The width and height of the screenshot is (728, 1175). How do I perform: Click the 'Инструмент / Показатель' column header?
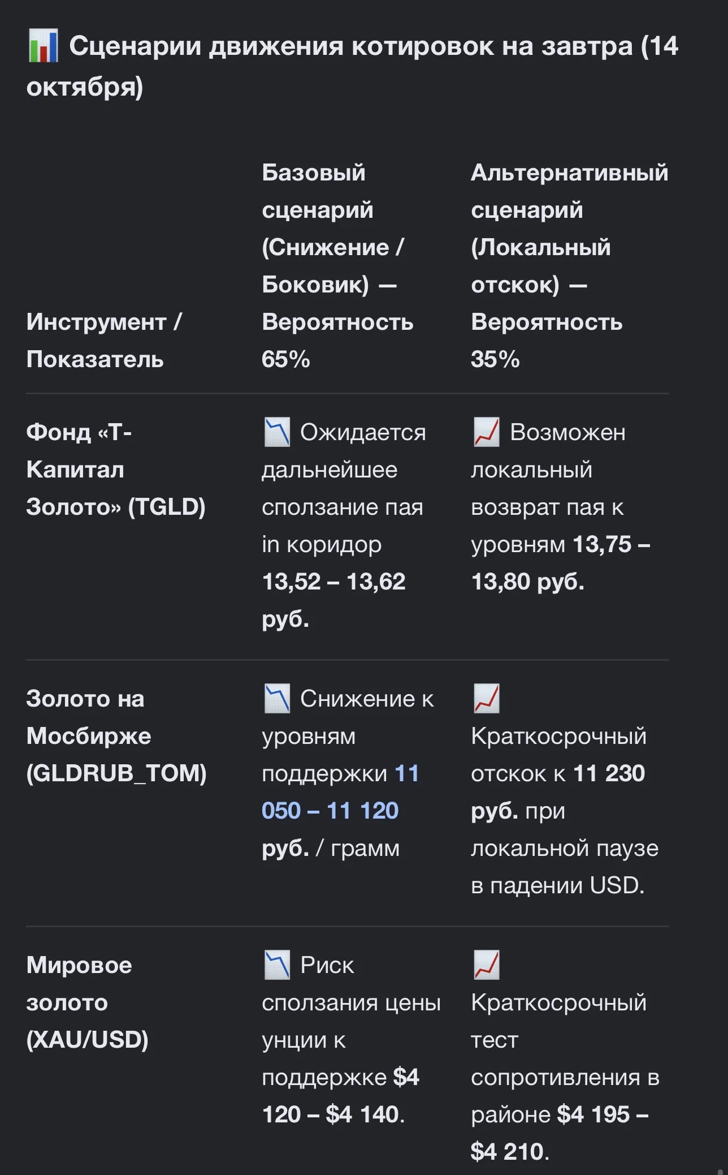[x=104, y=341]
